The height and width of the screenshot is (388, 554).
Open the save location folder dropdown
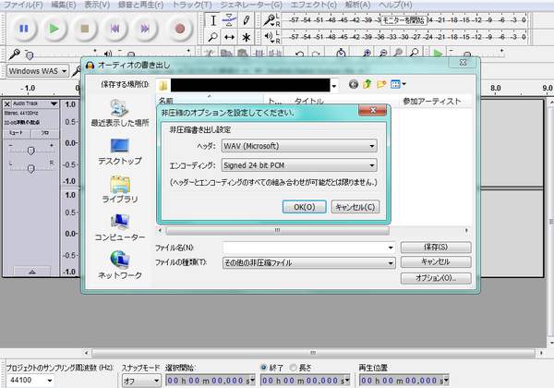tap(333, 86)
